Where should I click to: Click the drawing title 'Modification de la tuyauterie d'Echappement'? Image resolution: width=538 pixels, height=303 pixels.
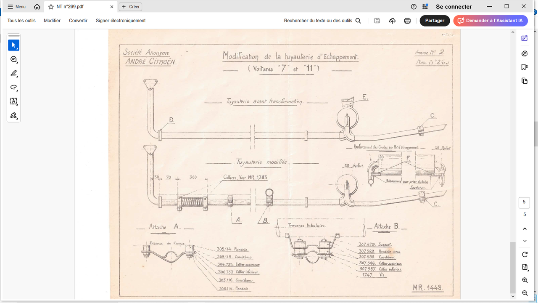point(290,56)
